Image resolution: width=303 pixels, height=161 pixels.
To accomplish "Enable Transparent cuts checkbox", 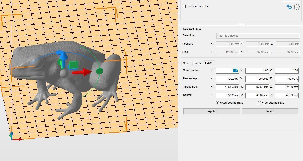I will [x=184, y=6].
